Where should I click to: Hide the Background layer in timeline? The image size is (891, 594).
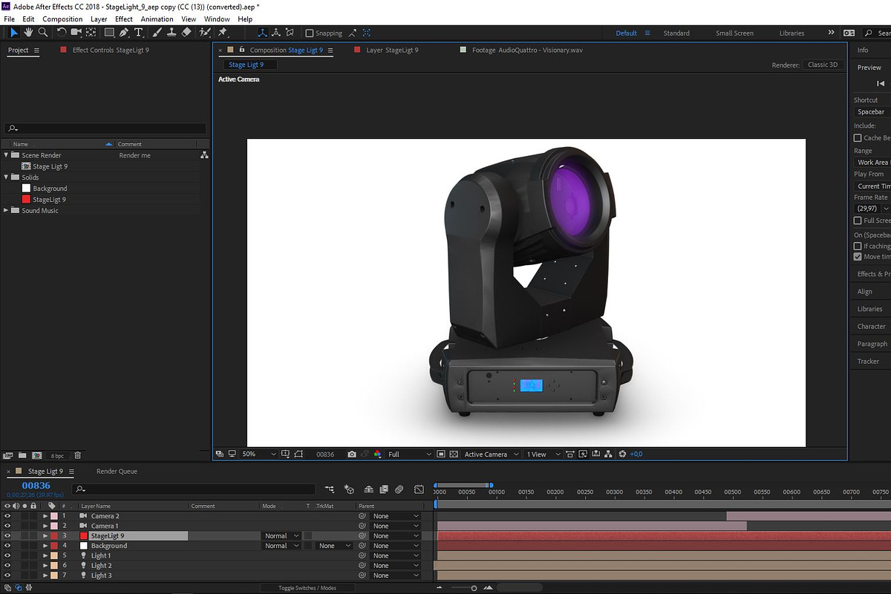tap(7, 546)
